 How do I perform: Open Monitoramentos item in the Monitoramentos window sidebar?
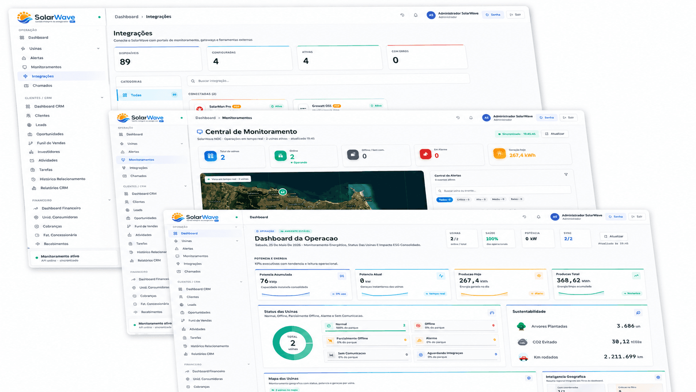coord(151,160)
